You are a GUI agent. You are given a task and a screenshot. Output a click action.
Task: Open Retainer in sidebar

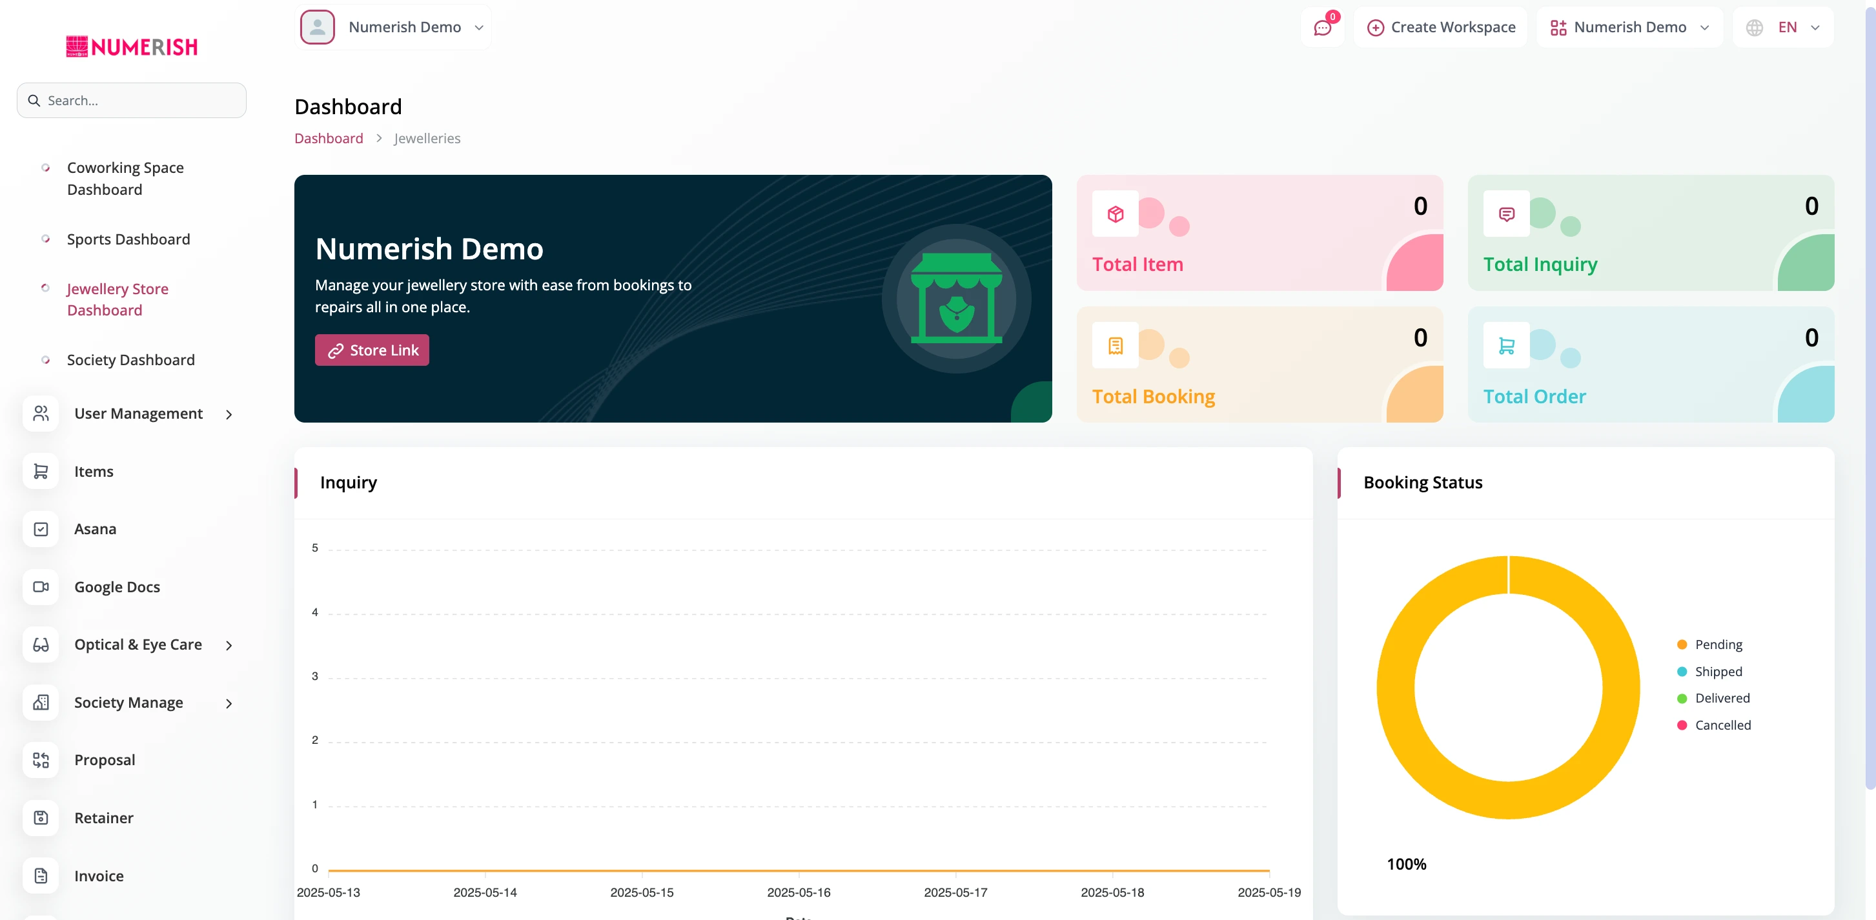[x=103, y=817]
